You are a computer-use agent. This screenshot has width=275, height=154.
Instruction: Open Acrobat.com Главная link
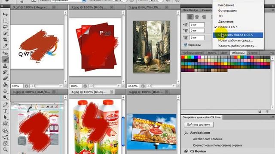pos(208,139)
